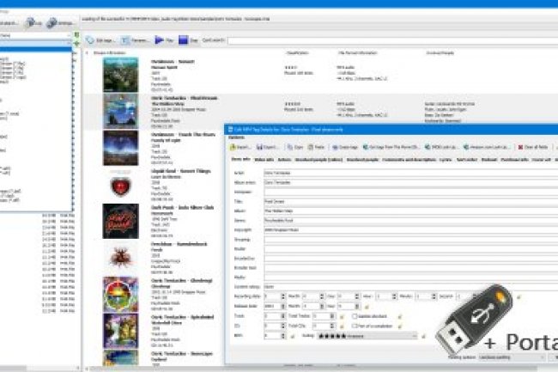Click the small icon beside the Total Tracks spinner
The width and height of the screenshot is (558, 372).
click(342, 316)
